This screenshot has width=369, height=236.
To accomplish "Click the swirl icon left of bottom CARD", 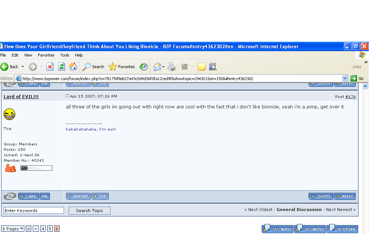I will (10, 196).
